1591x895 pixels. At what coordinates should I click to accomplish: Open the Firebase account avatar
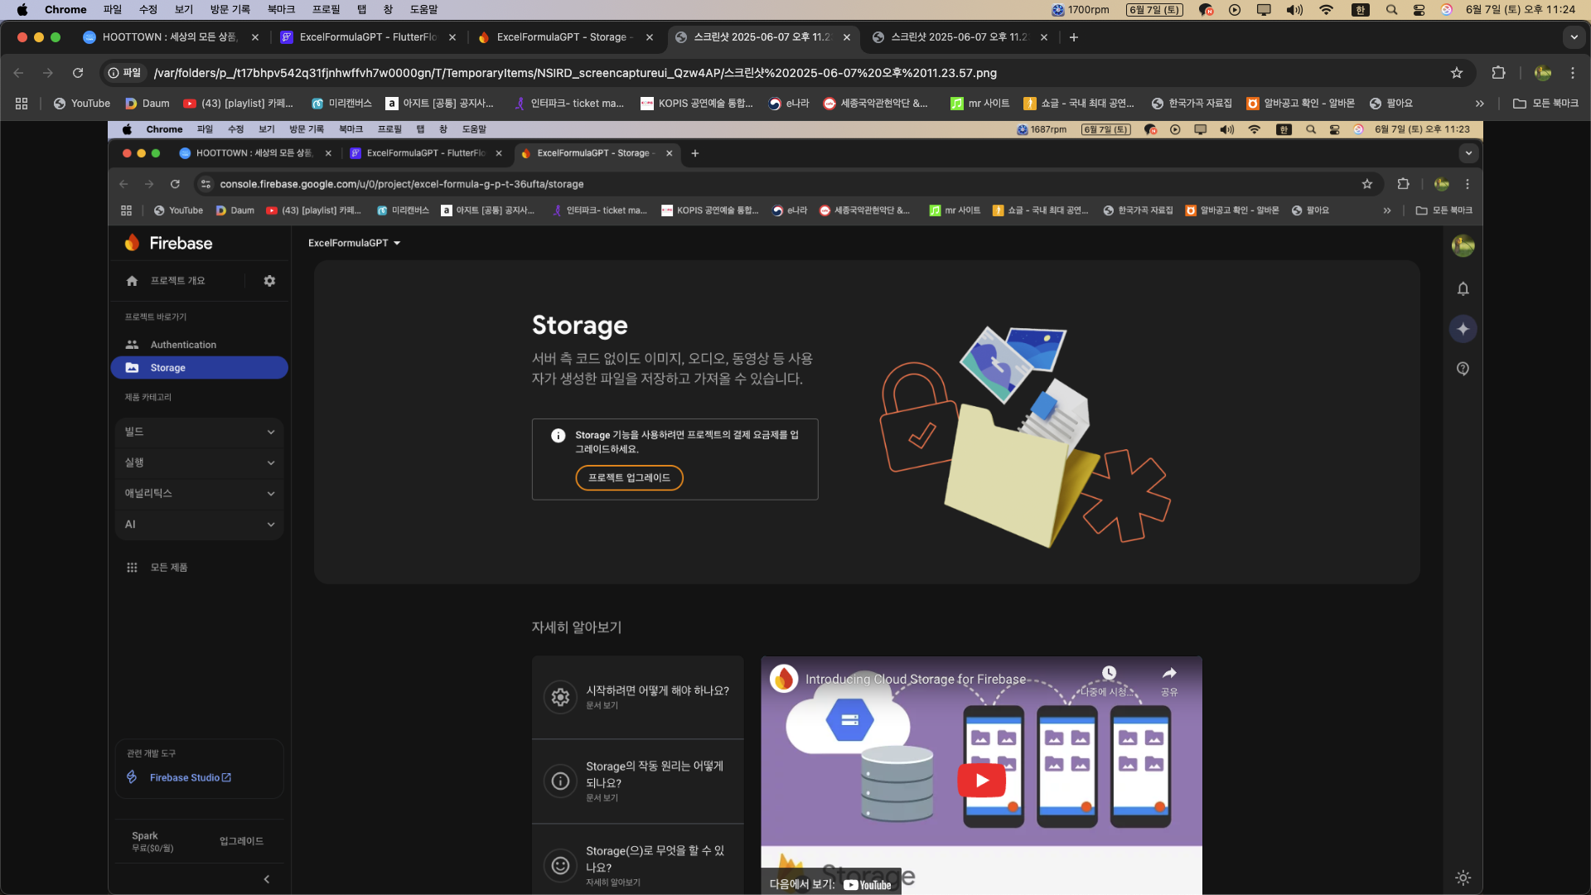(1463, 246)
